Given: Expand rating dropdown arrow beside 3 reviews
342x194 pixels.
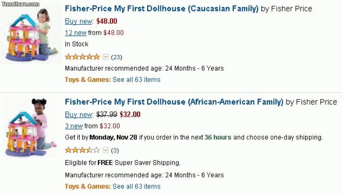Looking at the screenshot, I should 106,150.
